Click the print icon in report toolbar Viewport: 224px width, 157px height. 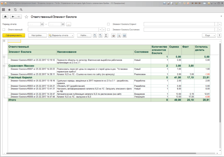pos(113,35)
